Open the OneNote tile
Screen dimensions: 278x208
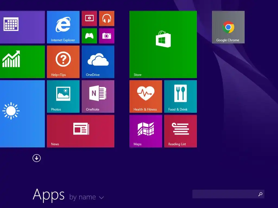click(98, 96)
